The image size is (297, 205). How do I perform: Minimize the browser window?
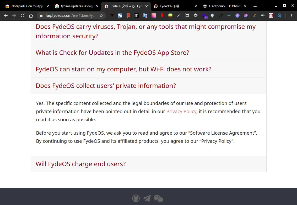pos(276,6)
